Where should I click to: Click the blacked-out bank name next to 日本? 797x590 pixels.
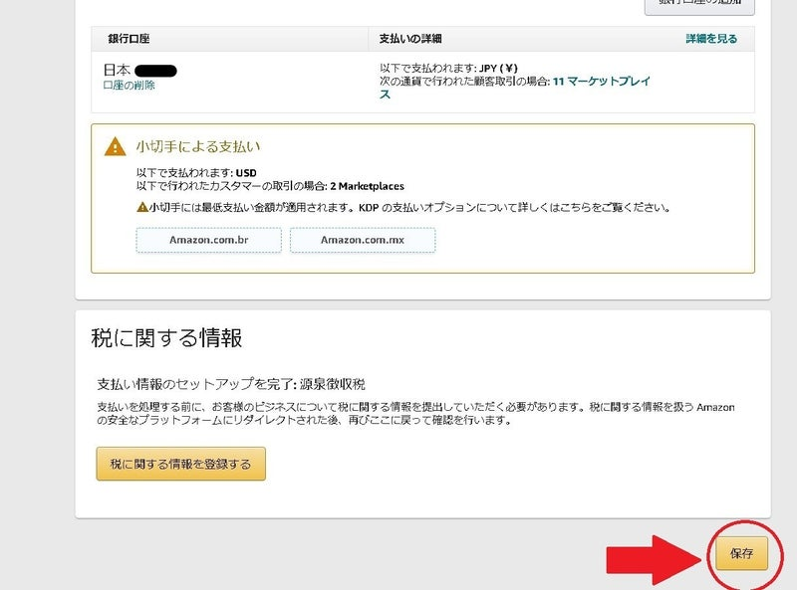click(x=155, y=71)
